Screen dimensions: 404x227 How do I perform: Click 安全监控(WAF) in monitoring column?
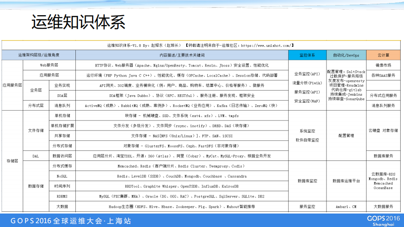coord(307,101)
